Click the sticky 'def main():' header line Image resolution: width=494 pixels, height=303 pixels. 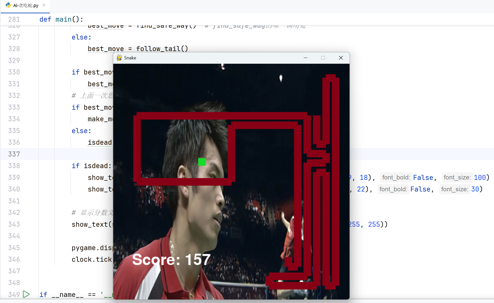click(61, 19)
